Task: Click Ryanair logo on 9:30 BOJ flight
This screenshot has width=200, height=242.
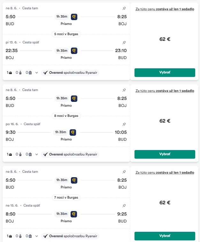Action: [x=73, y=132]
